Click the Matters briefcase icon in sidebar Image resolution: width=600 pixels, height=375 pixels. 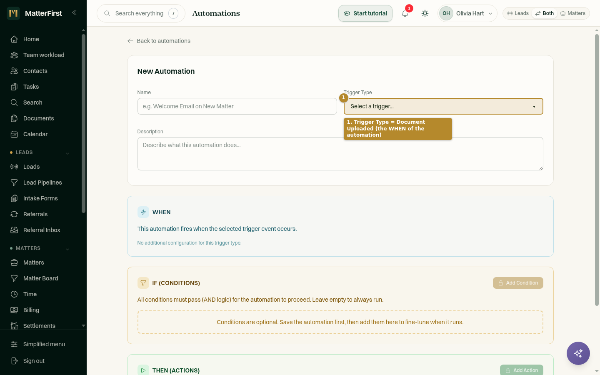(x=14, y=262)
